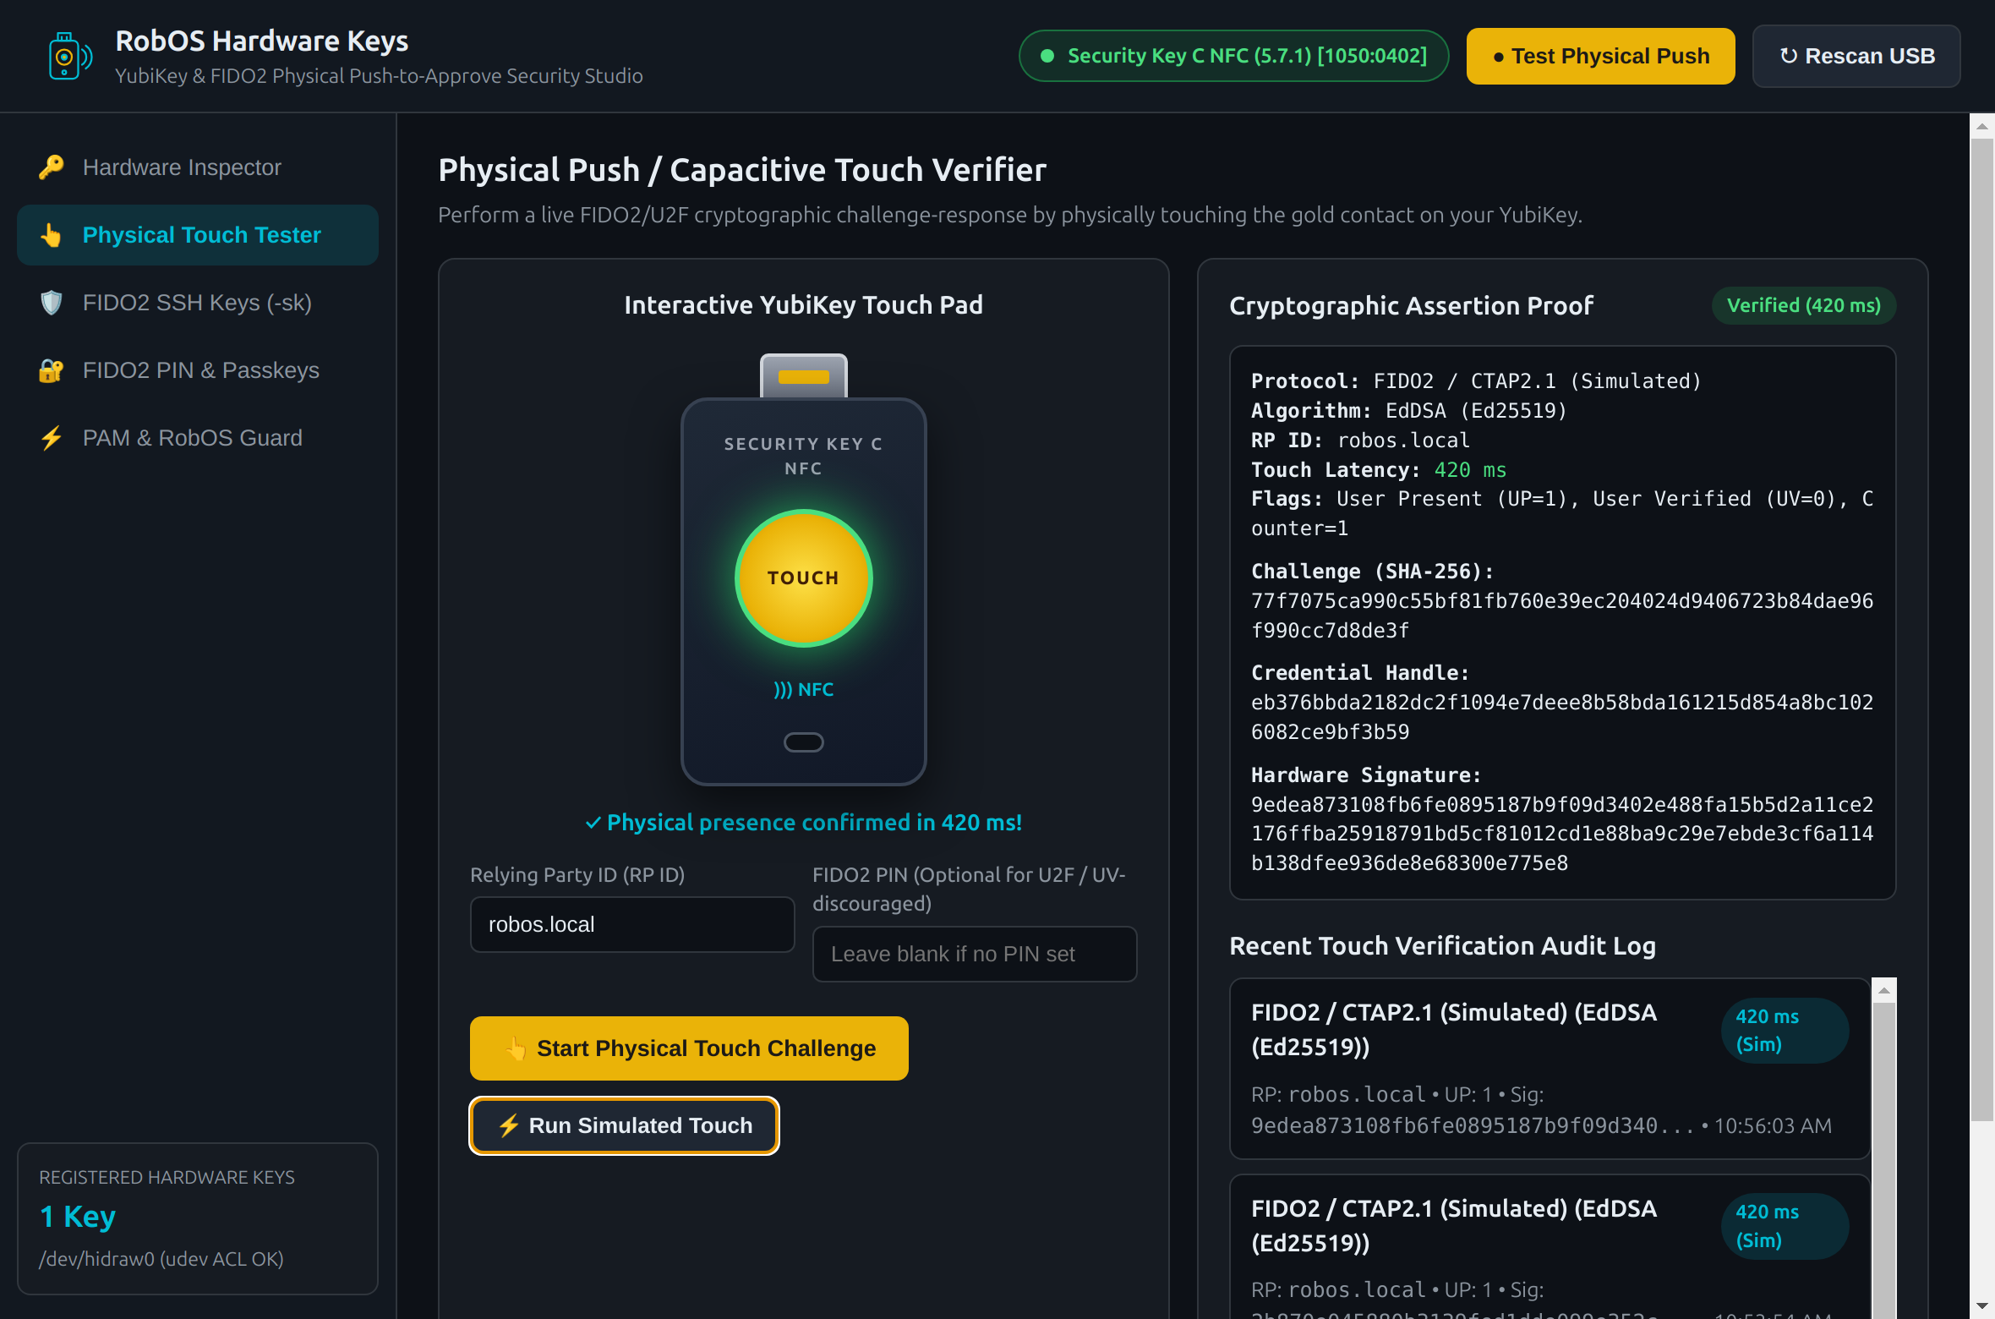
Task: Click the audit log scroll-up arrow
Action: tap(1884, 990)
